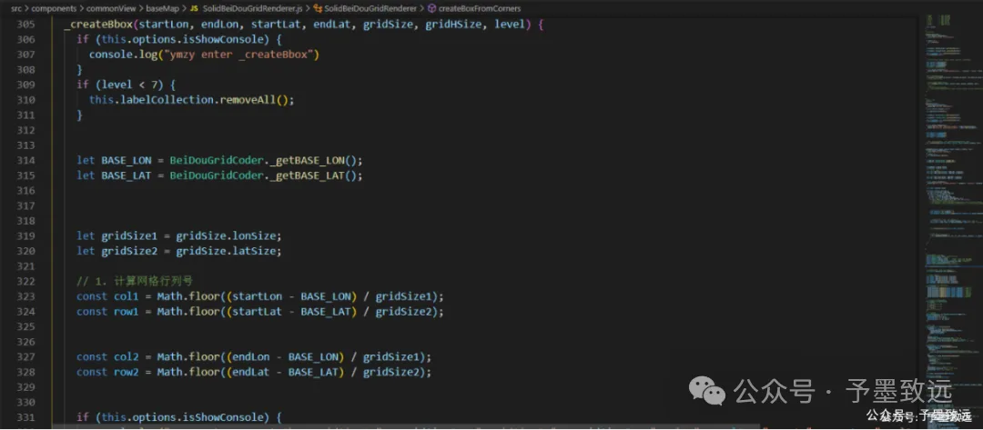Click line number 322 in the gutter
Screen dimensions: 983x430
pyautogui.click(x=25, y=281)
